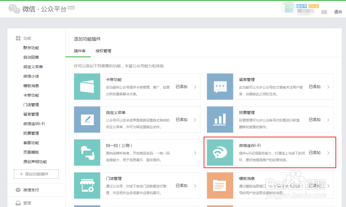Open 微信小店 in the sidebar
The image size is (346, 207).
[31, 76]
